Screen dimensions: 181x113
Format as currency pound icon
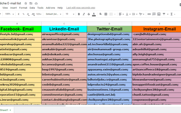click(x=19, y=14)
